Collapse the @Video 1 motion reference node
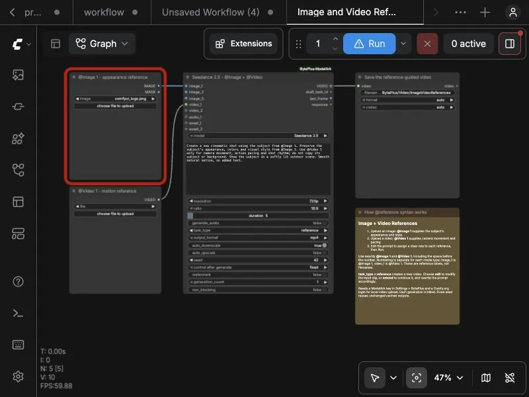Screen dimensions: 529x397 click(x=73, y=191)
